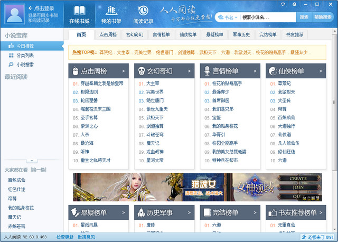The image size is (338, 242).
Task: Click the book icon of 完结榜单 header
Action: click(207, 212)
